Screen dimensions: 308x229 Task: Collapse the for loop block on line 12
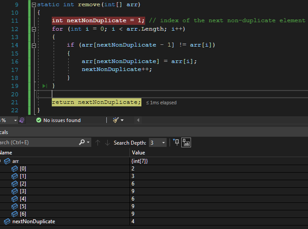(x=34, y=29)
